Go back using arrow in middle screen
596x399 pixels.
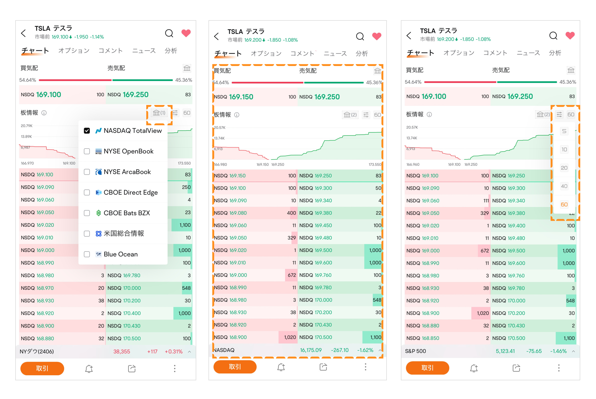tap(216, 36)
